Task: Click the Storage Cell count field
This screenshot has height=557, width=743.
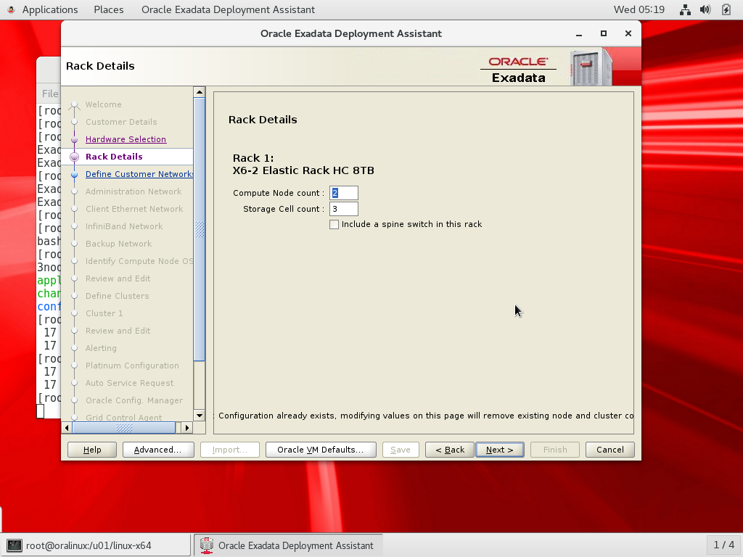Action: point(344,209)
